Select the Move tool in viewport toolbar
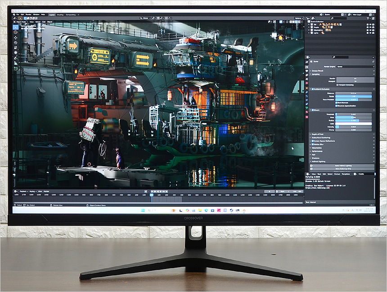 tap(16, 38)
